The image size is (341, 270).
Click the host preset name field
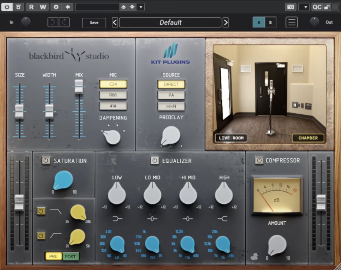click(x=97, y=7)
